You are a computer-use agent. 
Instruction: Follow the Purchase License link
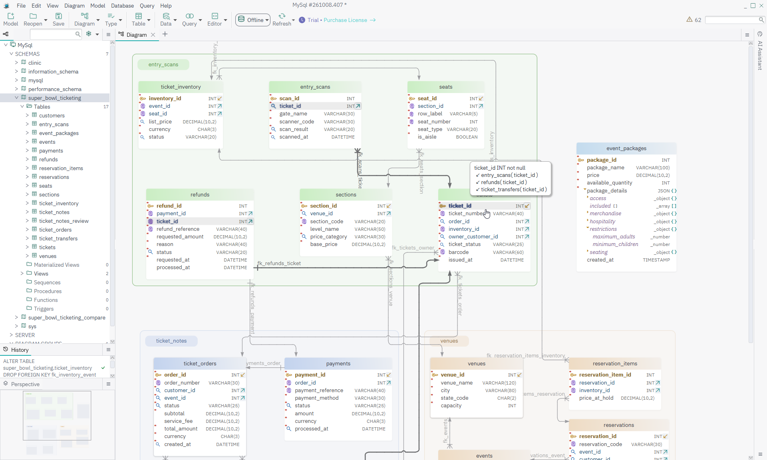tap(350, 20)
